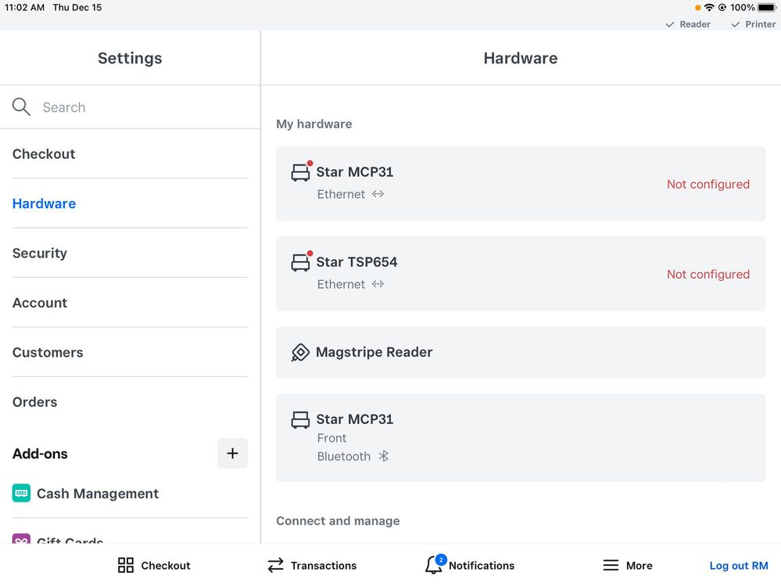Open Orders settings
This screenshot has height=586, width=781.
[130, 401]
